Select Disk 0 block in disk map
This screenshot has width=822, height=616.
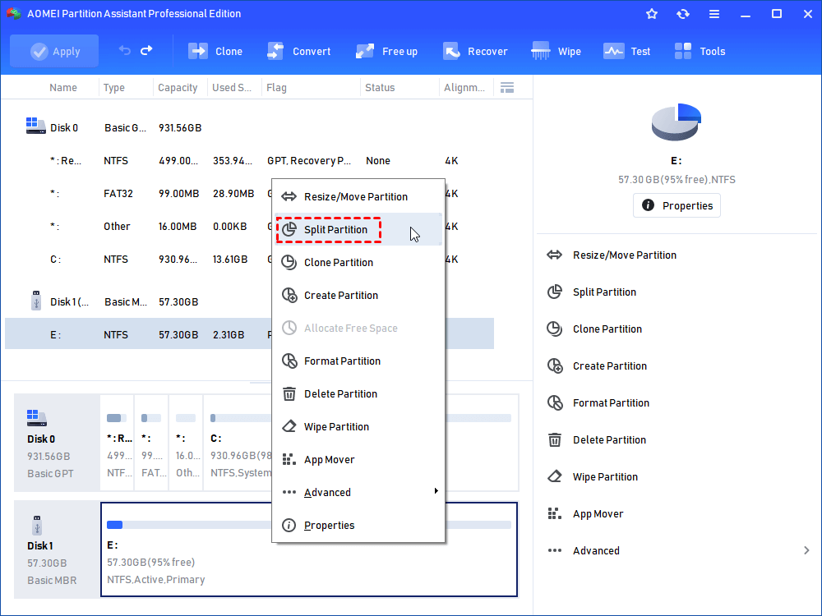coord(57,444)
